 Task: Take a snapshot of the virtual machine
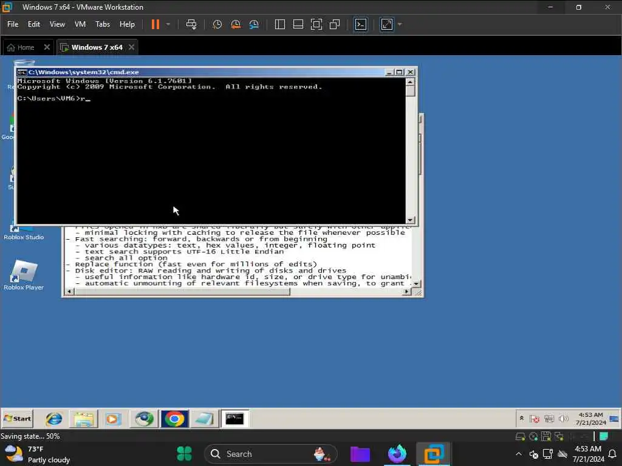[217, 24]
